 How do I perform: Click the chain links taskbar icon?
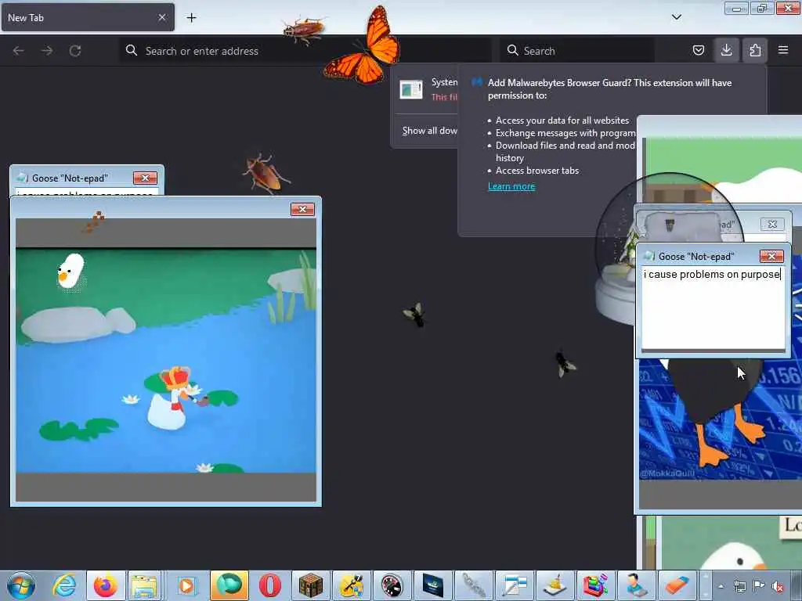(474, 585)
